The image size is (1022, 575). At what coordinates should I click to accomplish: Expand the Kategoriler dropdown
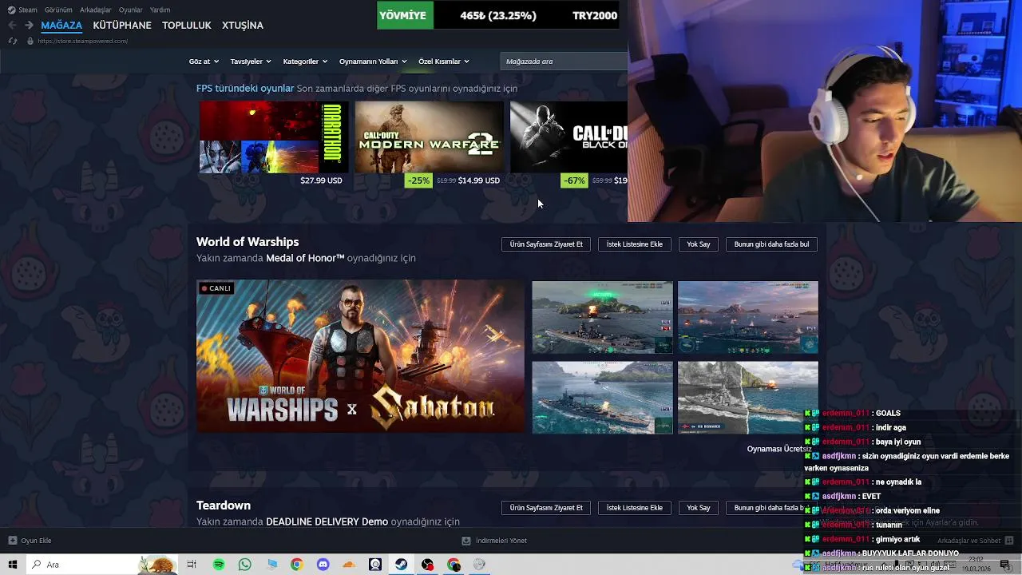tap(305, 61)
